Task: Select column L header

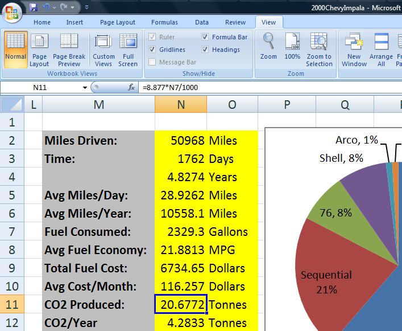Action: tap(34, 104)
